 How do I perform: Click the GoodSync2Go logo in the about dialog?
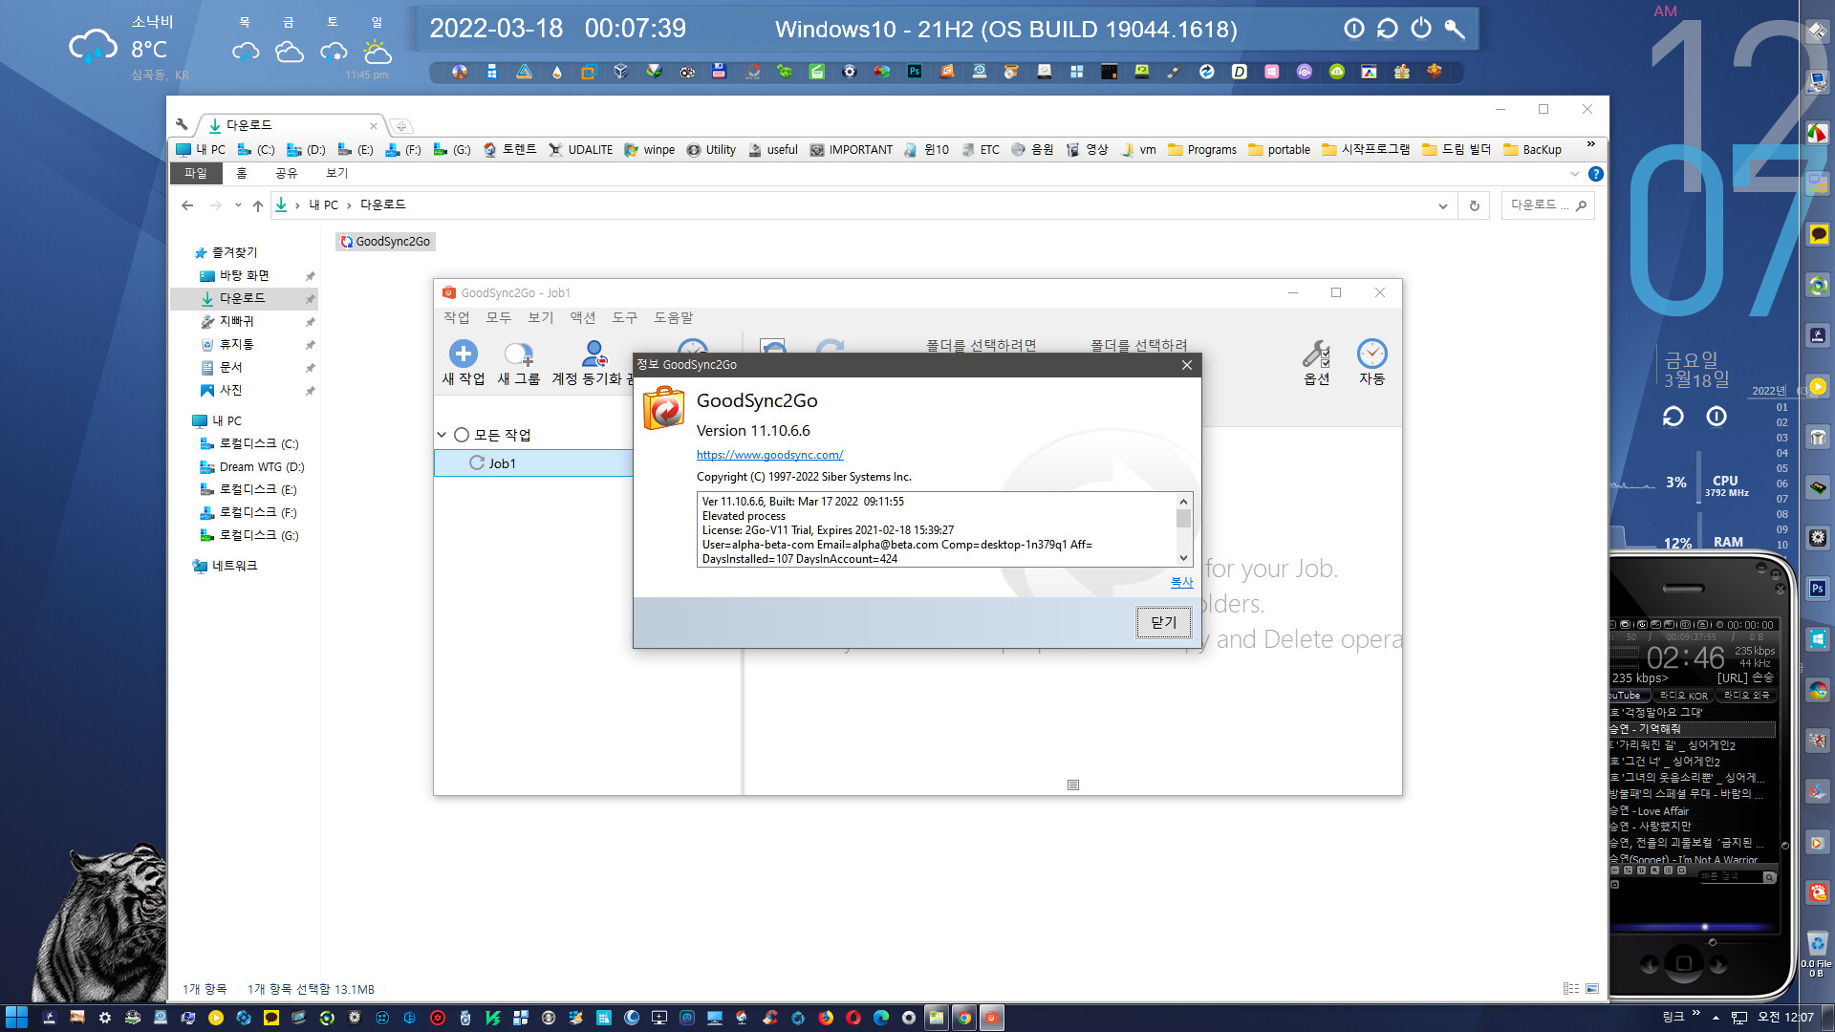point(663,408)
